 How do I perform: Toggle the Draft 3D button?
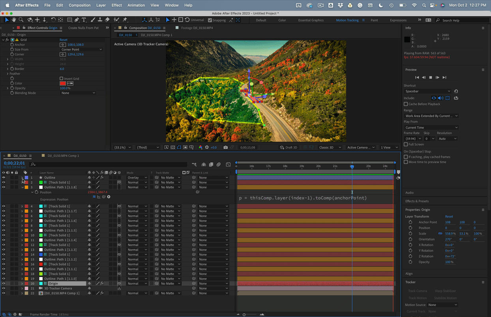pos(288,147)
